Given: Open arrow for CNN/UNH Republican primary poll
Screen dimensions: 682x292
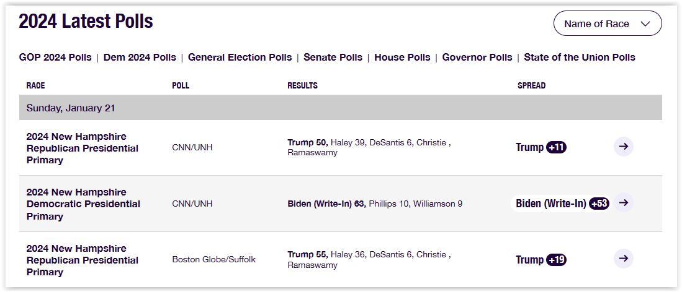Looking at the screenshot, I should (x=623, y=147).
